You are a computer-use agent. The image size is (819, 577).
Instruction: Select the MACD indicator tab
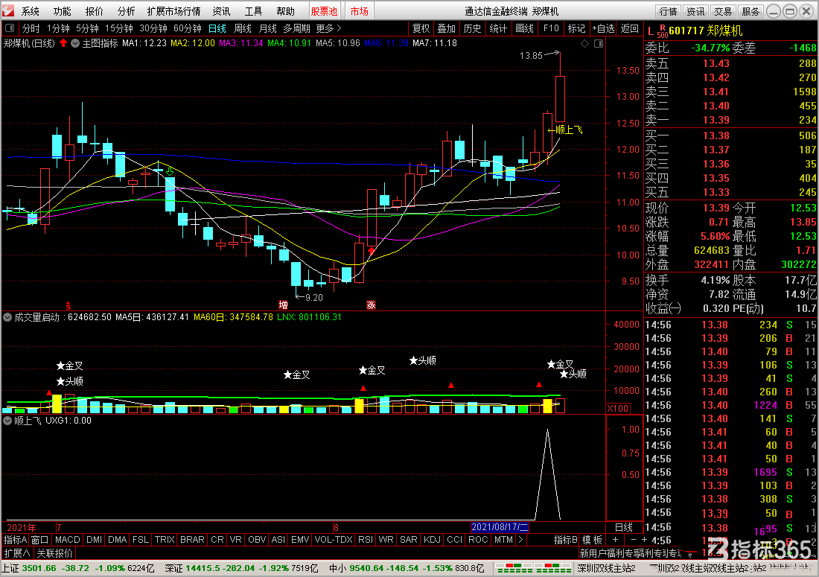[67, 540]
